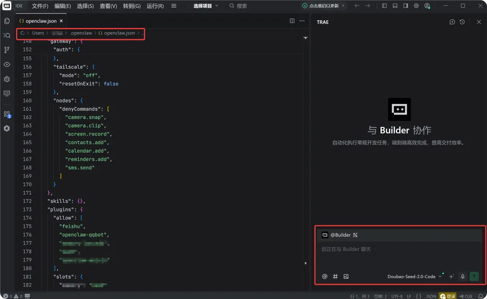Change line ending LF
Viewport: 487px width, 299px height.
tap(409, 296)
